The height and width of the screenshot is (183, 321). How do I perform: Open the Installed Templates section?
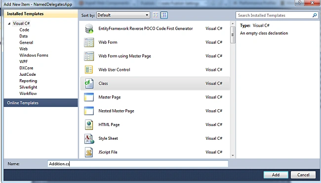[x=40, y=14]
